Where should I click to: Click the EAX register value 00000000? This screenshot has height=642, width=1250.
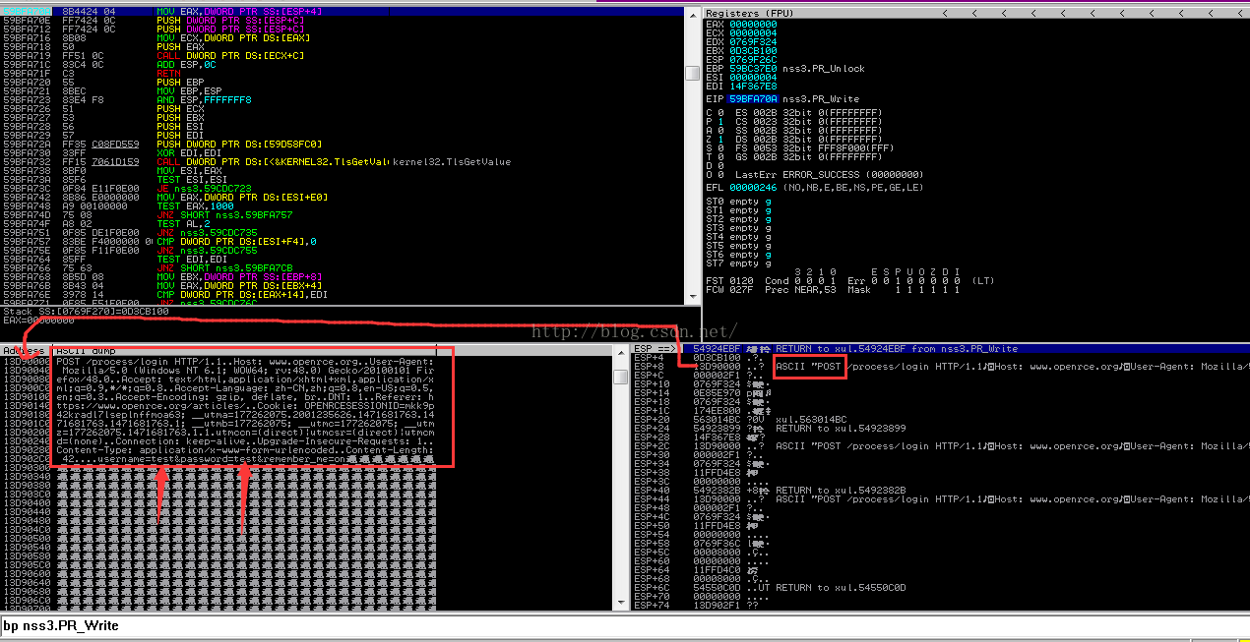(753, 23)
